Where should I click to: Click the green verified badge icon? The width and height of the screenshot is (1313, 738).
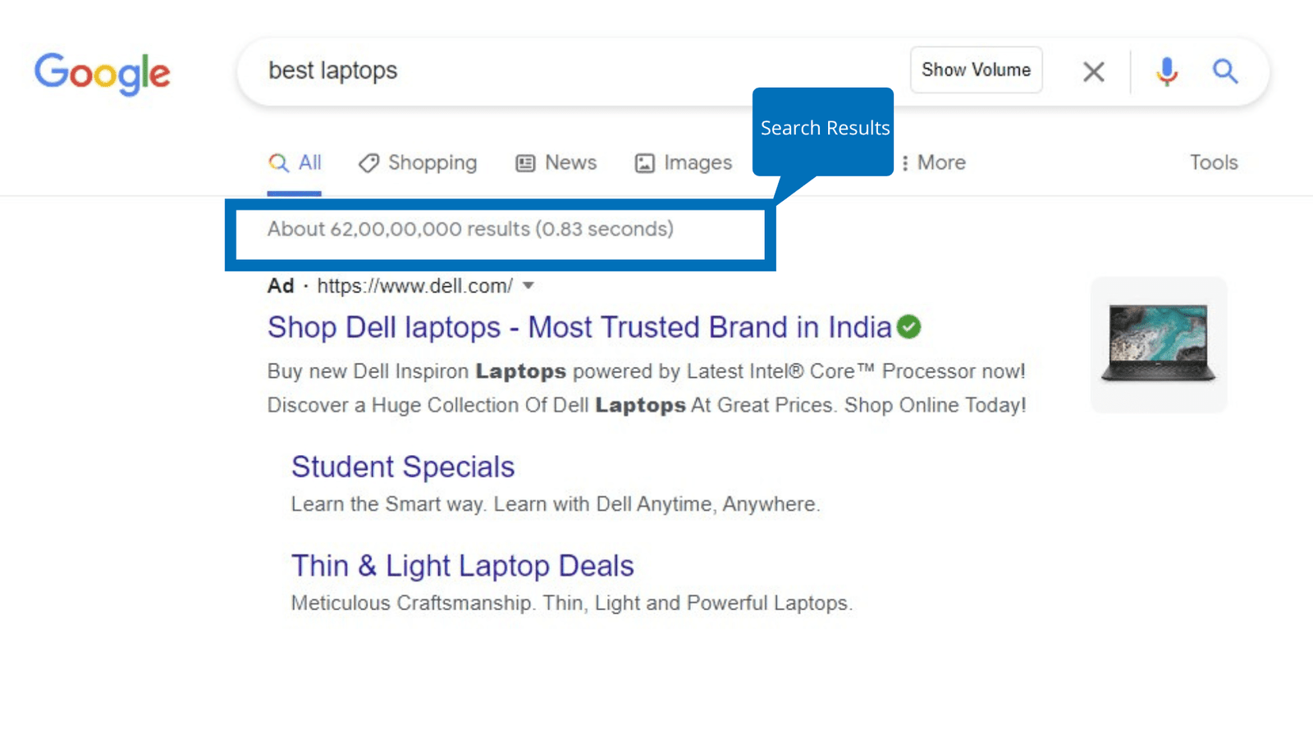point(908,326)
